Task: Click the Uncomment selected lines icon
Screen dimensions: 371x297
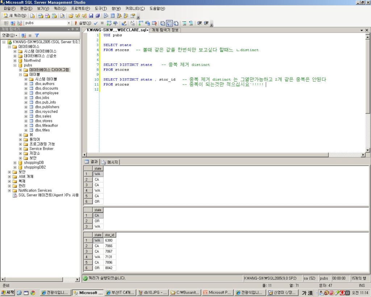Action: click(191, 23)
